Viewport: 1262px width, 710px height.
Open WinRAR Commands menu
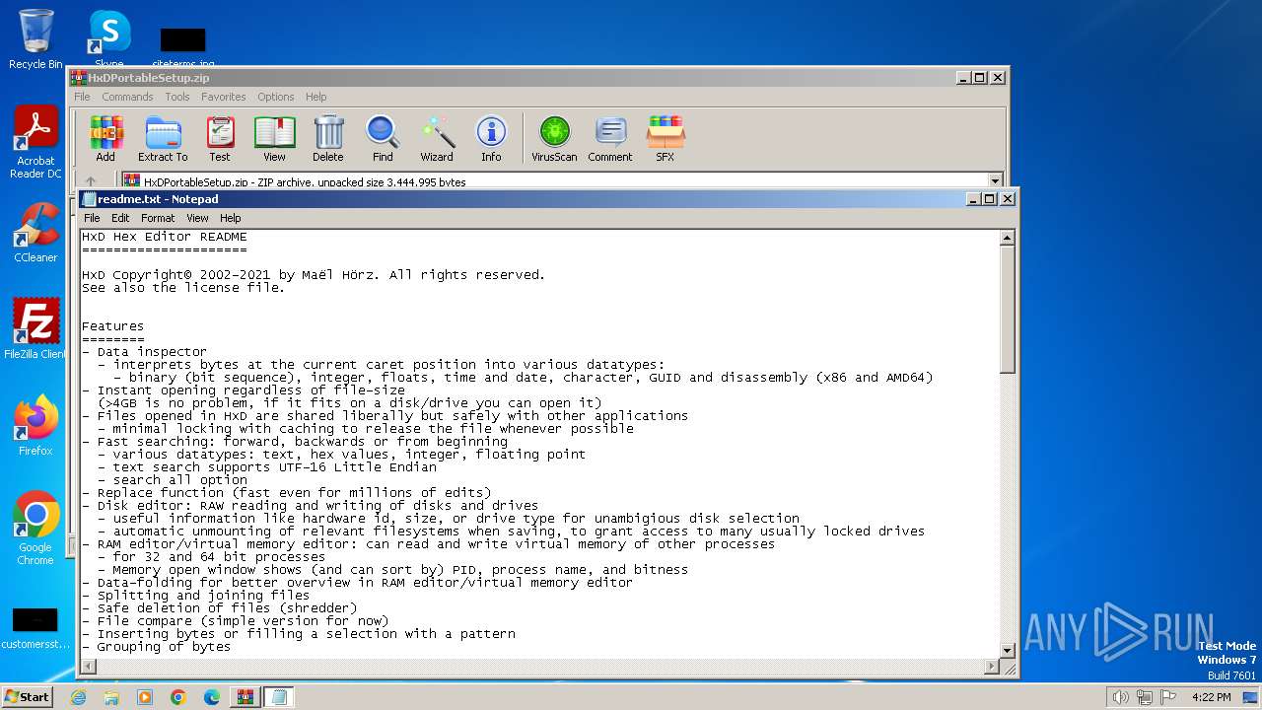(127, 97)
